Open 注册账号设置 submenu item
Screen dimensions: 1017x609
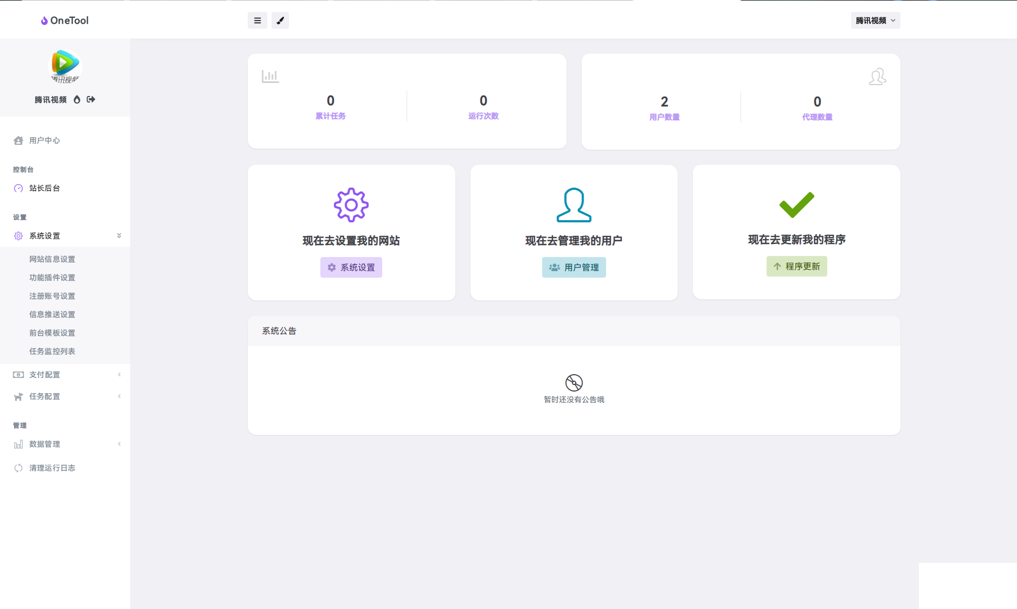pos(52,296)
